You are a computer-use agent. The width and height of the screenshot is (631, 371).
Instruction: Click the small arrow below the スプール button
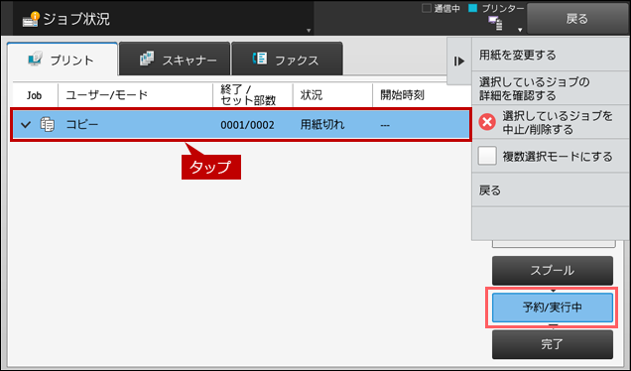(x=553, y=290)
